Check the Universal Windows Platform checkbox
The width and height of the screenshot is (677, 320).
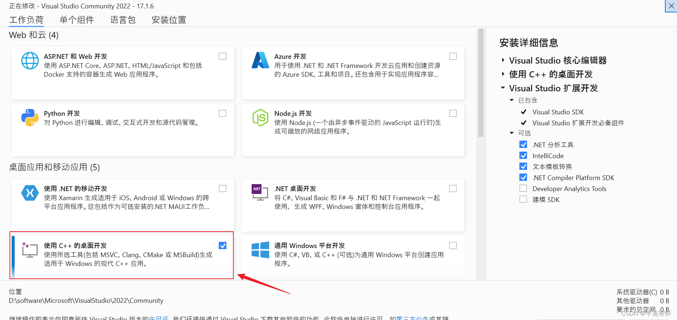tap(453, 245)
